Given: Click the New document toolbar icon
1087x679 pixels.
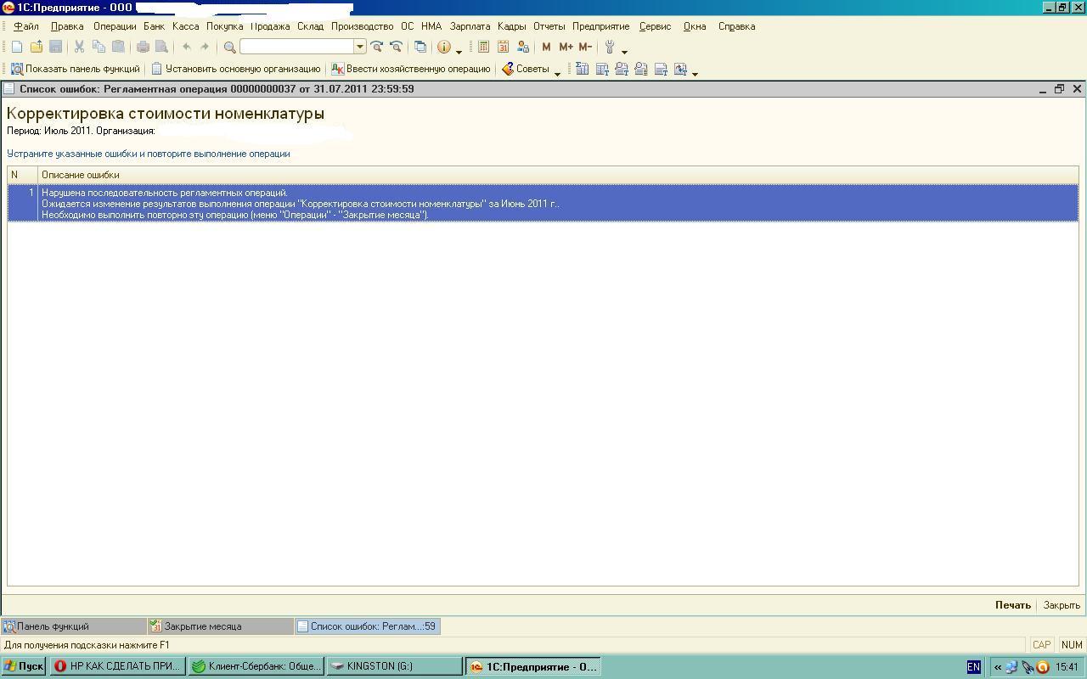Looking at the screenshot, I should (17, 47).
